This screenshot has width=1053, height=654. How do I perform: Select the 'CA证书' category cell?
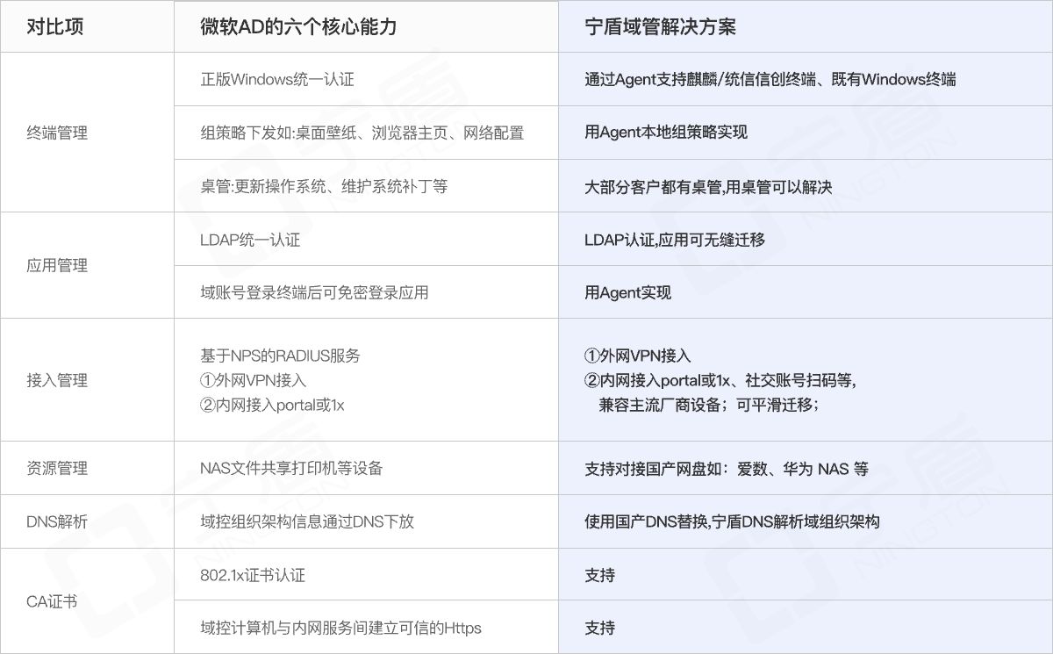[x=87, y=601]
